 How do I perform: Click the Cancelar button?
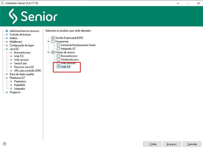192,144
